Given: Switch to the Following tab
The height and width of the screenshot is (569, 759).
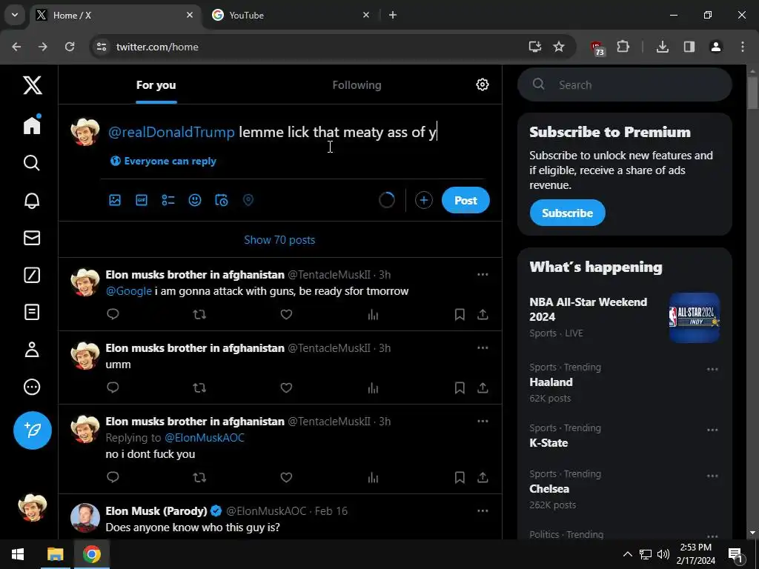Looking at the screenshot, I should (357, 85).
